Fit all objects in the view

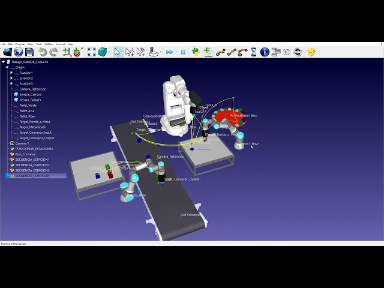click(x=92, y=52)
